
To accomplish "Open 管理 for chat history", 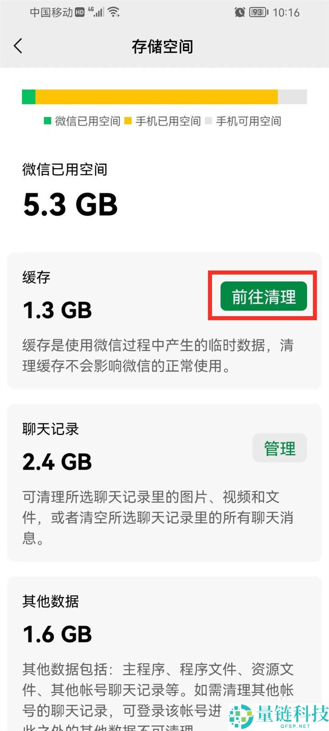I will (x=280, y=448).
